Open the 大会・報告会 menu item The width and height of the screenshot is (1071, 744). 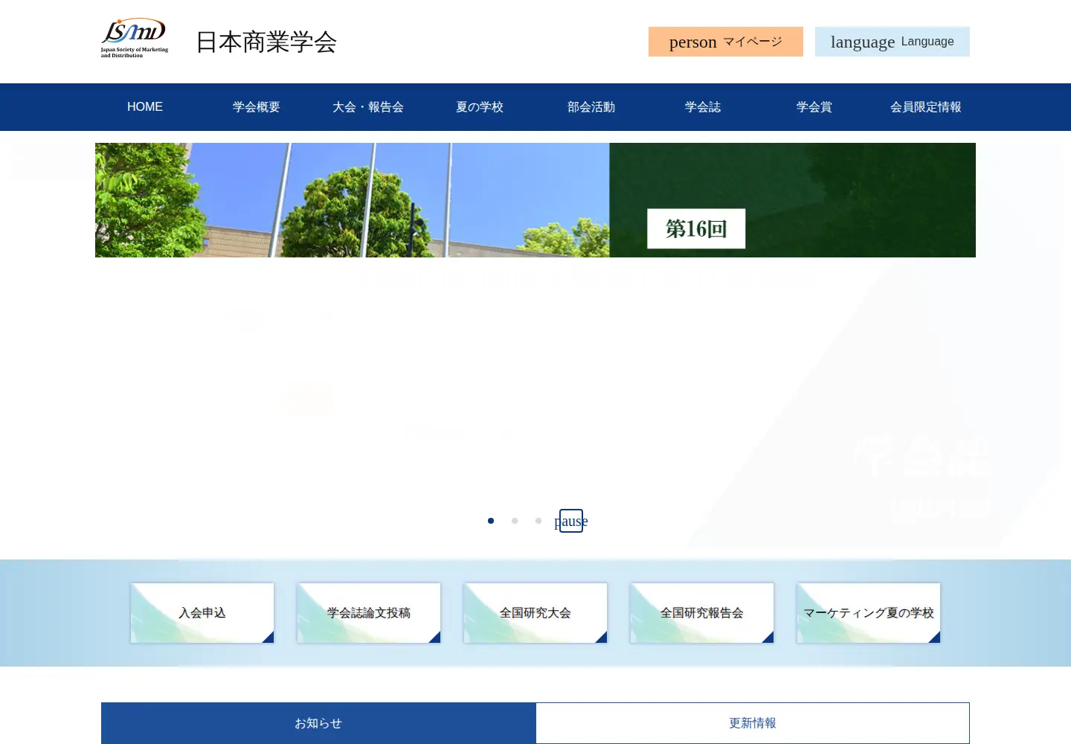coord(368,107)
